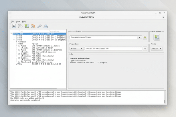The width and height of the screenshot is (176, 117).
Task: Click log line 'Title #00017.m2ts has length of 73 seconds'
Action: click(x=66, y=92)
